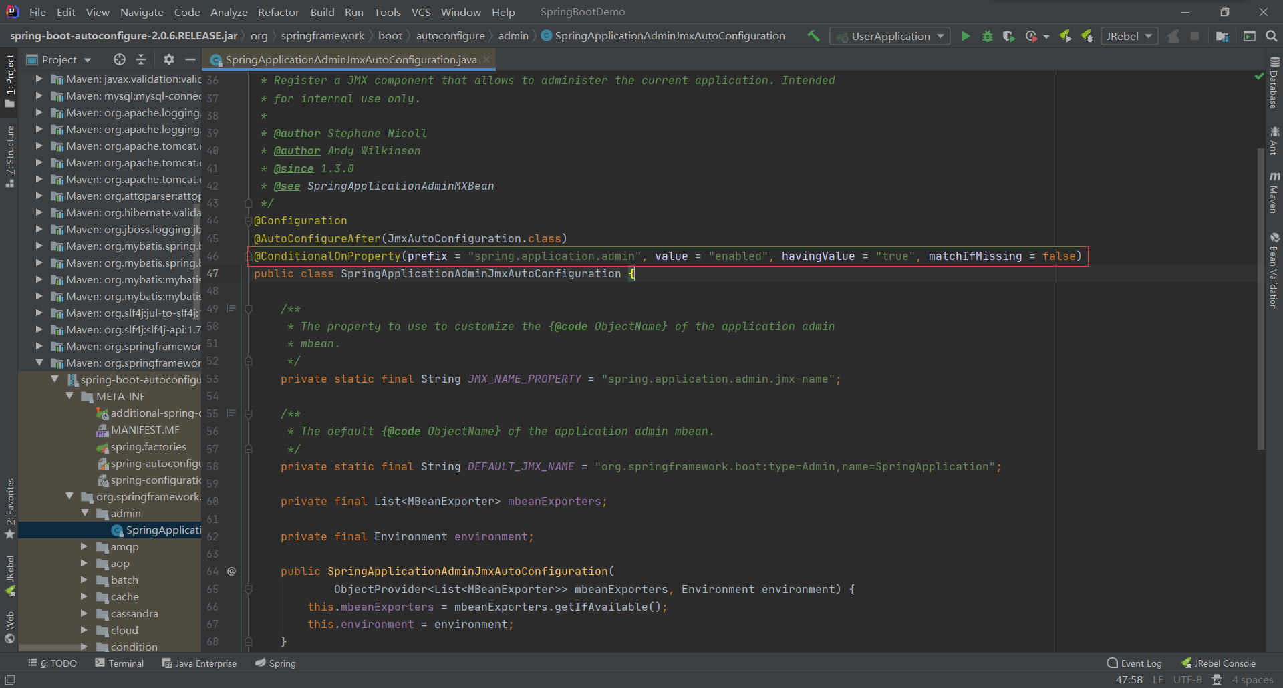Toggle rendered doc icon on line 55
Image resolution: width=1283 pixels, height=688 pixels.
pos(231,413)
